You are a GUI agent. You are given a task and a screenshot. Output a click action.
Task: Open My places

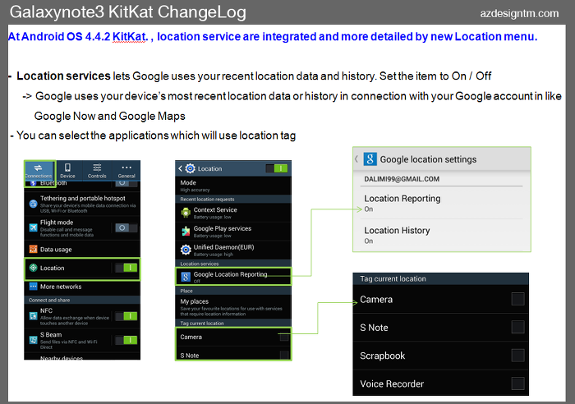pyautogui.click(x=233, y=307)
